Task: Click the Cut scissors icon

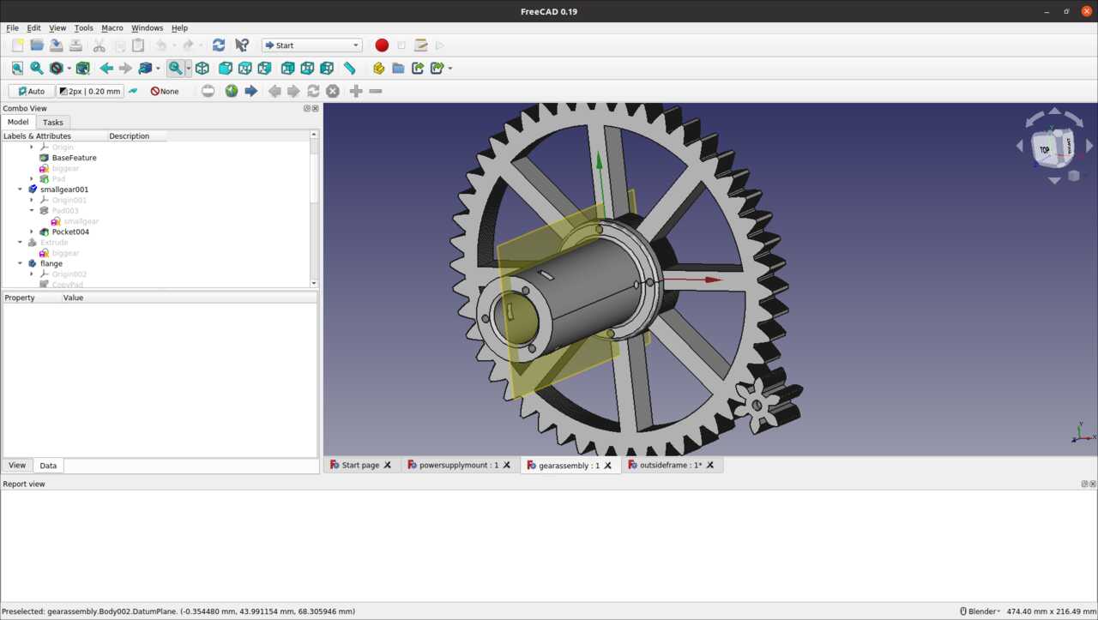Action: click(100, 45)
